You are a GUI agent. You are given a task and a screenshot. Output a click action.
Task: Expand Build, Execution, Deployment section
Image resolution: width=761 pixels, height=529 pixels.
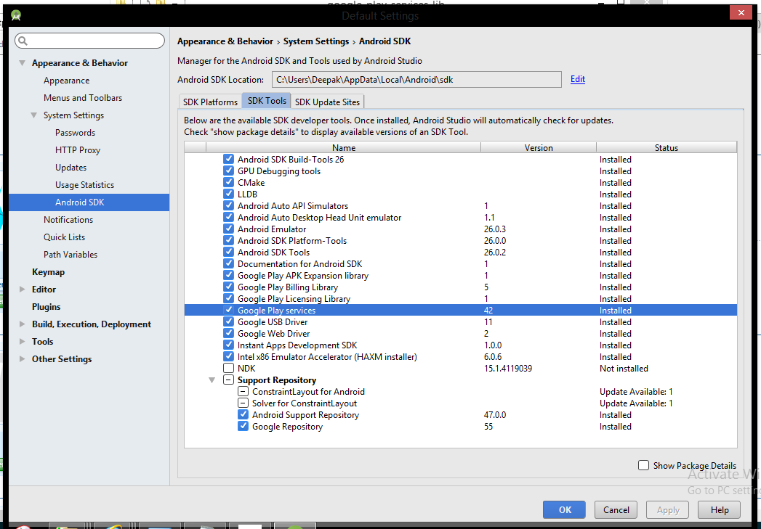(x=23, y=324)
